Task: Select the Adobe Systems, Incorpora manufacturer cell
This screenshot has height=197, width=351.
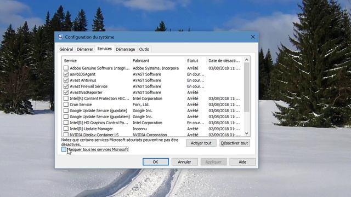Action: 156,68
